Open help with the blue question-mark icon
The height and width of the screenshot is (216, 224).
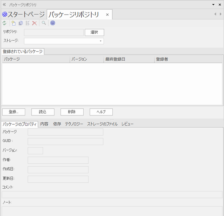(x=53, y=23)
